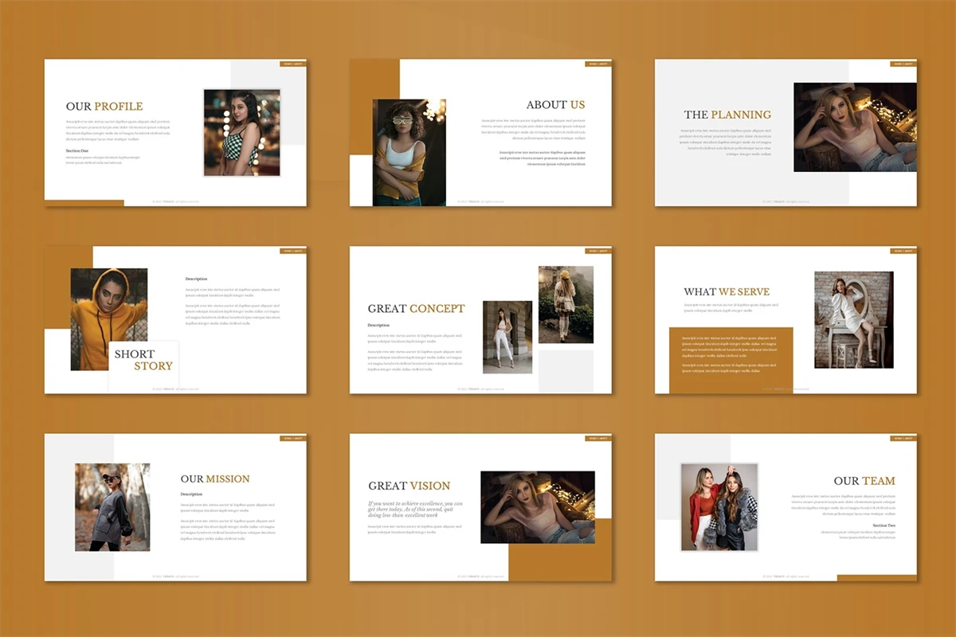Click the brown text block on What We Serve
The width and height of the screenshot is (956, 637).
[x=731, y=357]
